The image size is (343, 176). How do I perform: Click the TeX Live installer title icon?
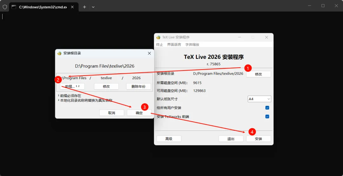click(158, 37)
